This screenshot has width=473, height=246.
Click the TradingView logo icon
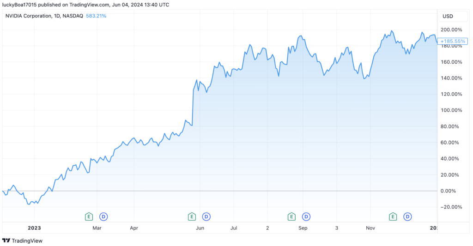6,240
